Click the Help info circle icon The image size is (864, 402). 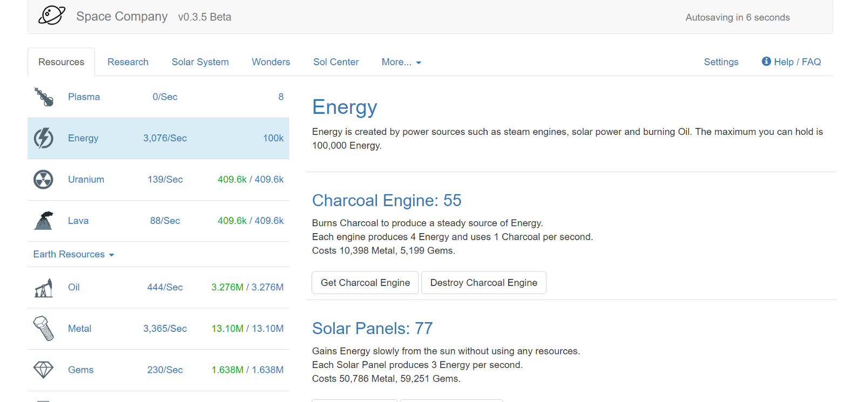[766, 62]
